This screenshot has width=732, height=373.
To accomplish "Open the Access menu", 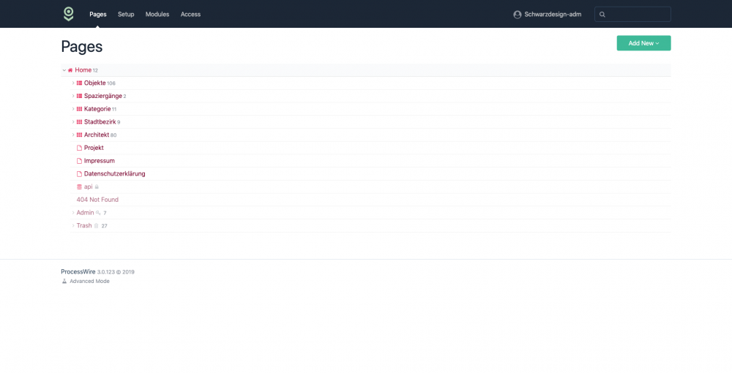I will click(190, 15).
